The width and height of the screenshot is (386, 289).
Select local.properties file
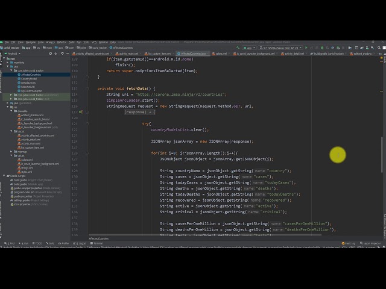[x=24, y=204]
